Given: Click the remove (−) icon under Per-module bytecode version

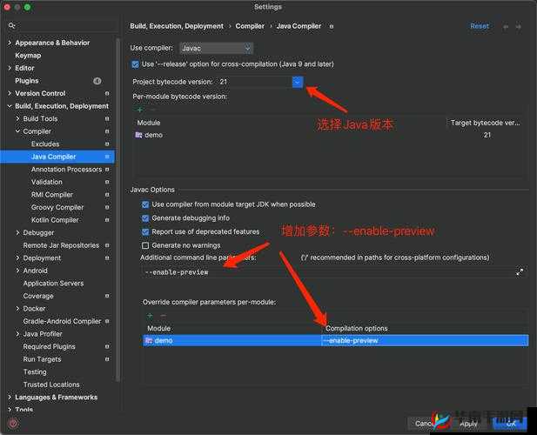Looking at the screenshot, I should (x=152, y=110).
